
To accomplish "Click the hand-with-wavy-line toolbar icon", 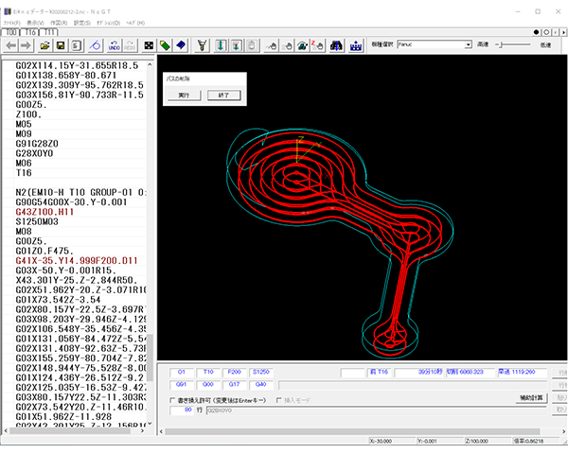I will [271, 45].
